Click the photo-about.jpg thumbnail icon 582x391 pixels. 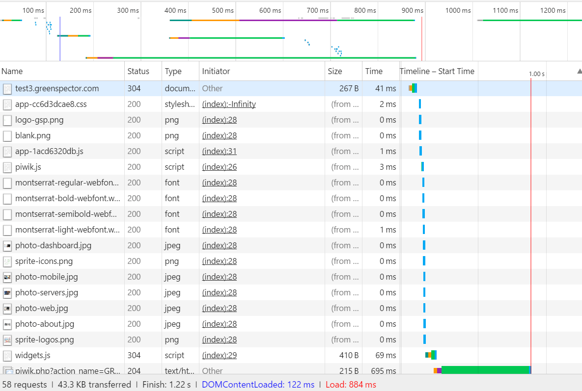tap(7, 324)
